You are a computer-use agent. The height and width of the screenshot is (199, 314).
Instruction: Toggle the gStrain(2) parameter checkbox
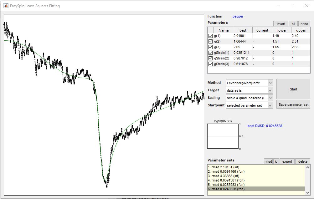[x=210, y=58]
